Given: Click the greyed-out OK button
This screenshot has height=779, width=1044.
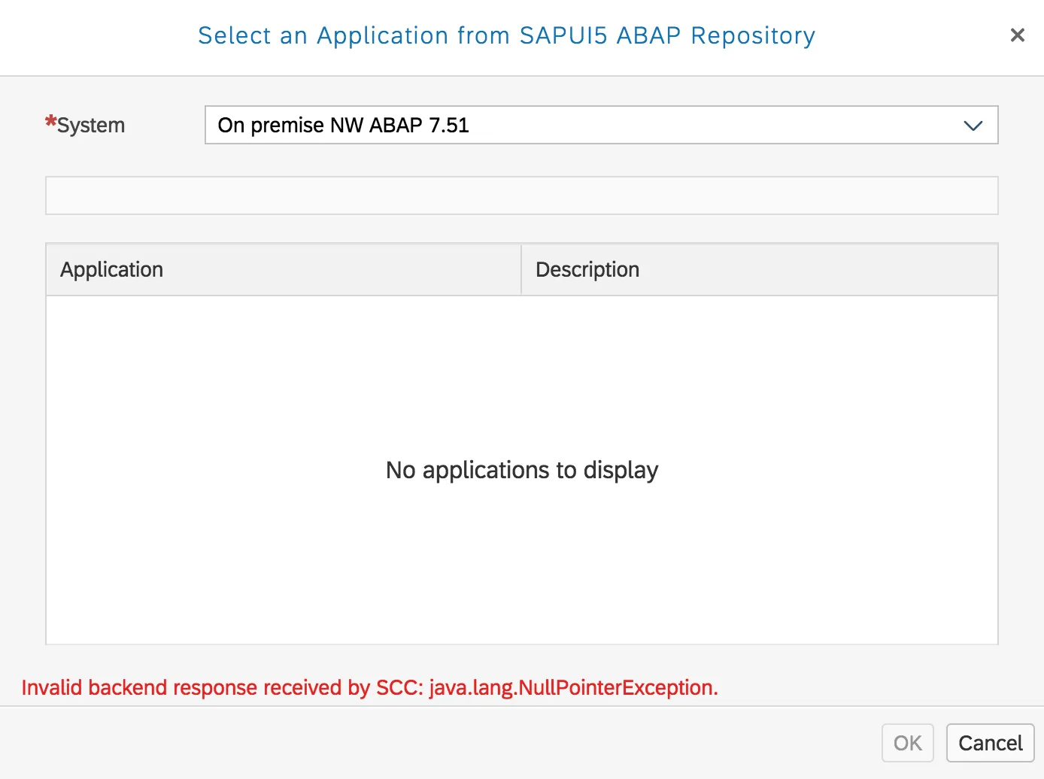Looking at the screenshot, I should click(907, 743).
